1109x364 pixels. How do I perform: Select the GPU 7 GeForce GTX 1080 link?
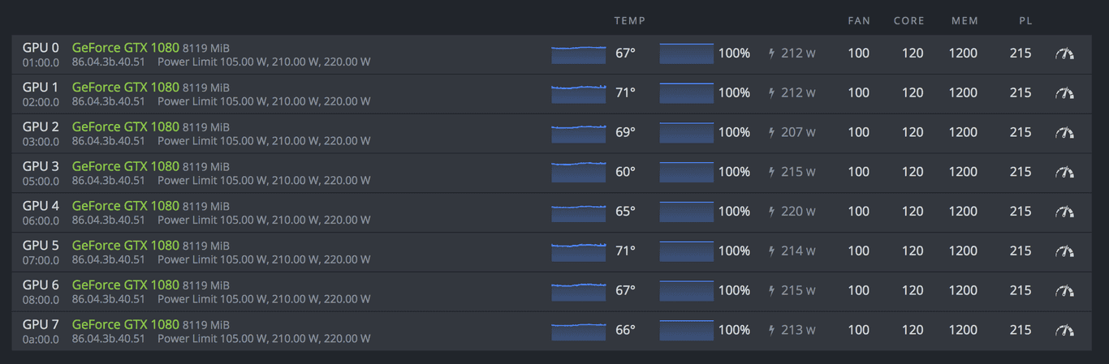point(125,324)
